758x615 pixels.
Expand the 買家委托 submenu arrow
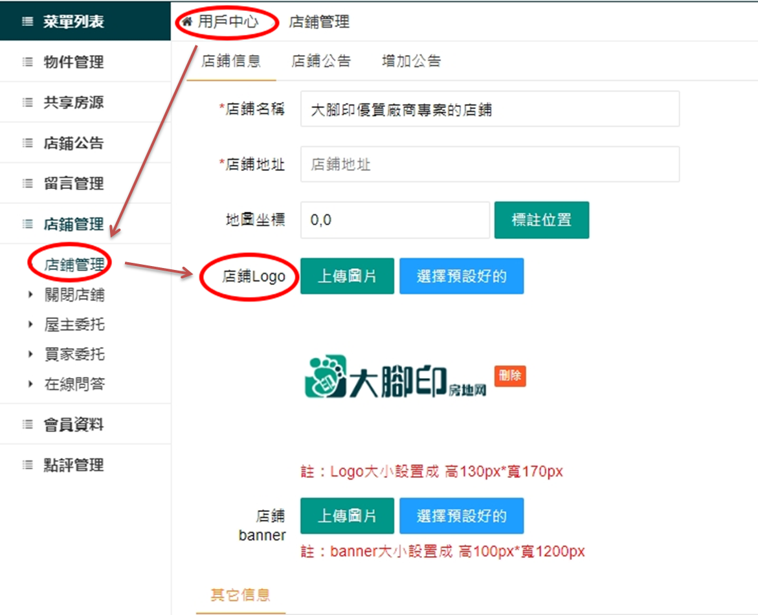[x=30, y=355]
